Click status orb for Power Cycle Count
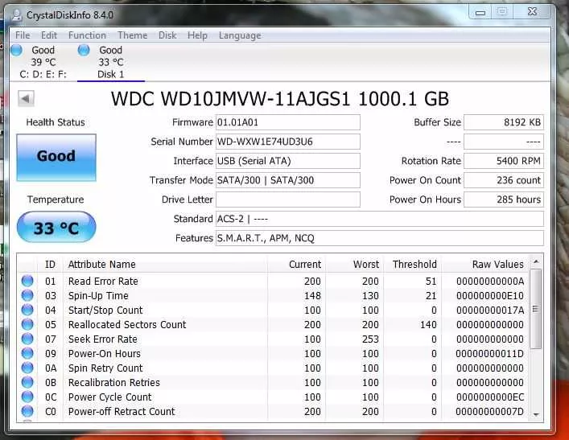Image resolution: width=569 pixels, height=440 pixels. 27,397
